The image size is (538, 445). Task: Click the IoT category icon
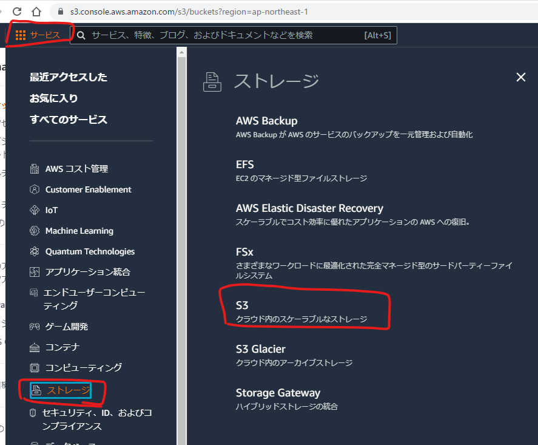pos(35,210)
